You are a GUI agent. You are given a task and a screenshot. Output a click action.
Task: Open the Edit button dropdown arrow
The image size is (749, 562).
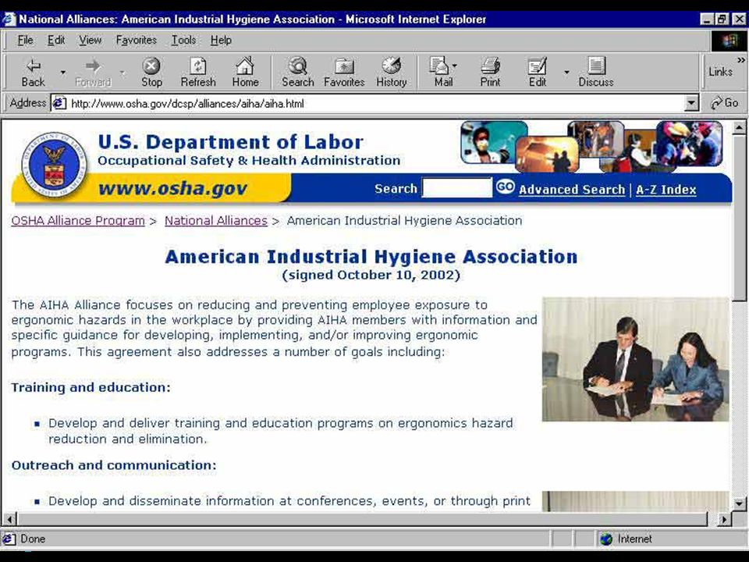[x=566, y=72]
